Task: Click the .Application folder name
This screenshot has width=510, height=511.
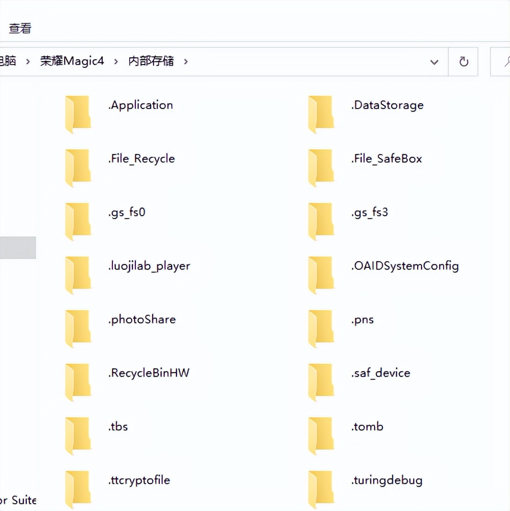Action: (141, 105)
